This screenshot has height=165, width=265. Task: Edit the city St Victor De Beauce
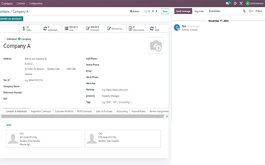(x=34, y=69)
